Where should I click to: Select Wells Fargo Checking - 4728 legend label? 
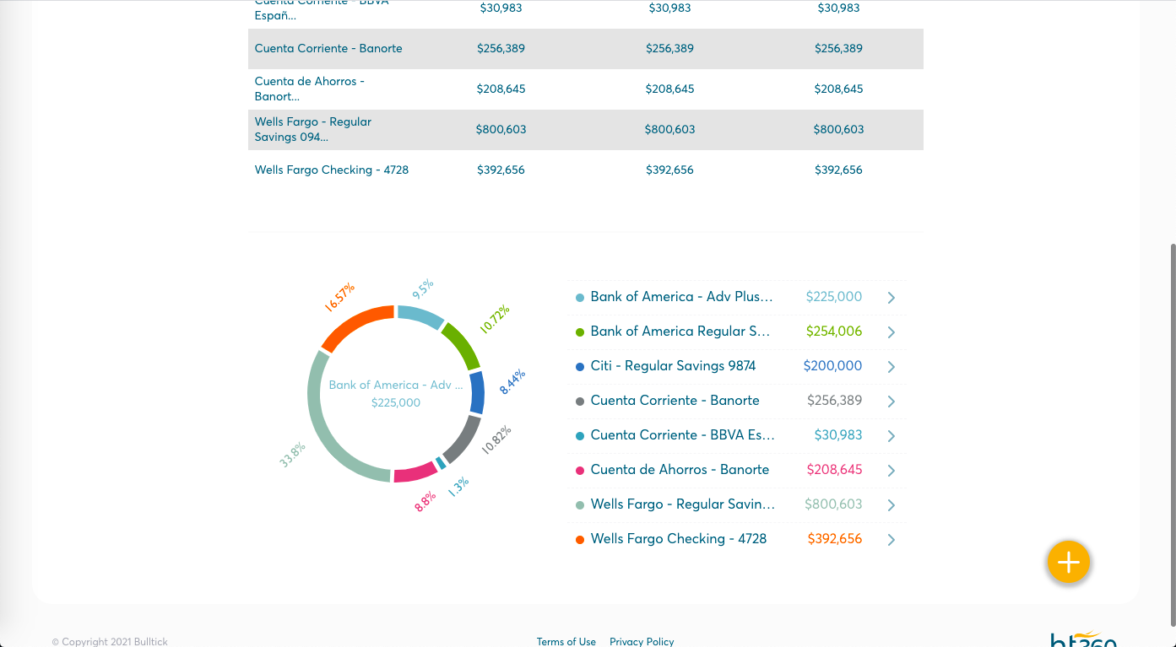(679, 539)
